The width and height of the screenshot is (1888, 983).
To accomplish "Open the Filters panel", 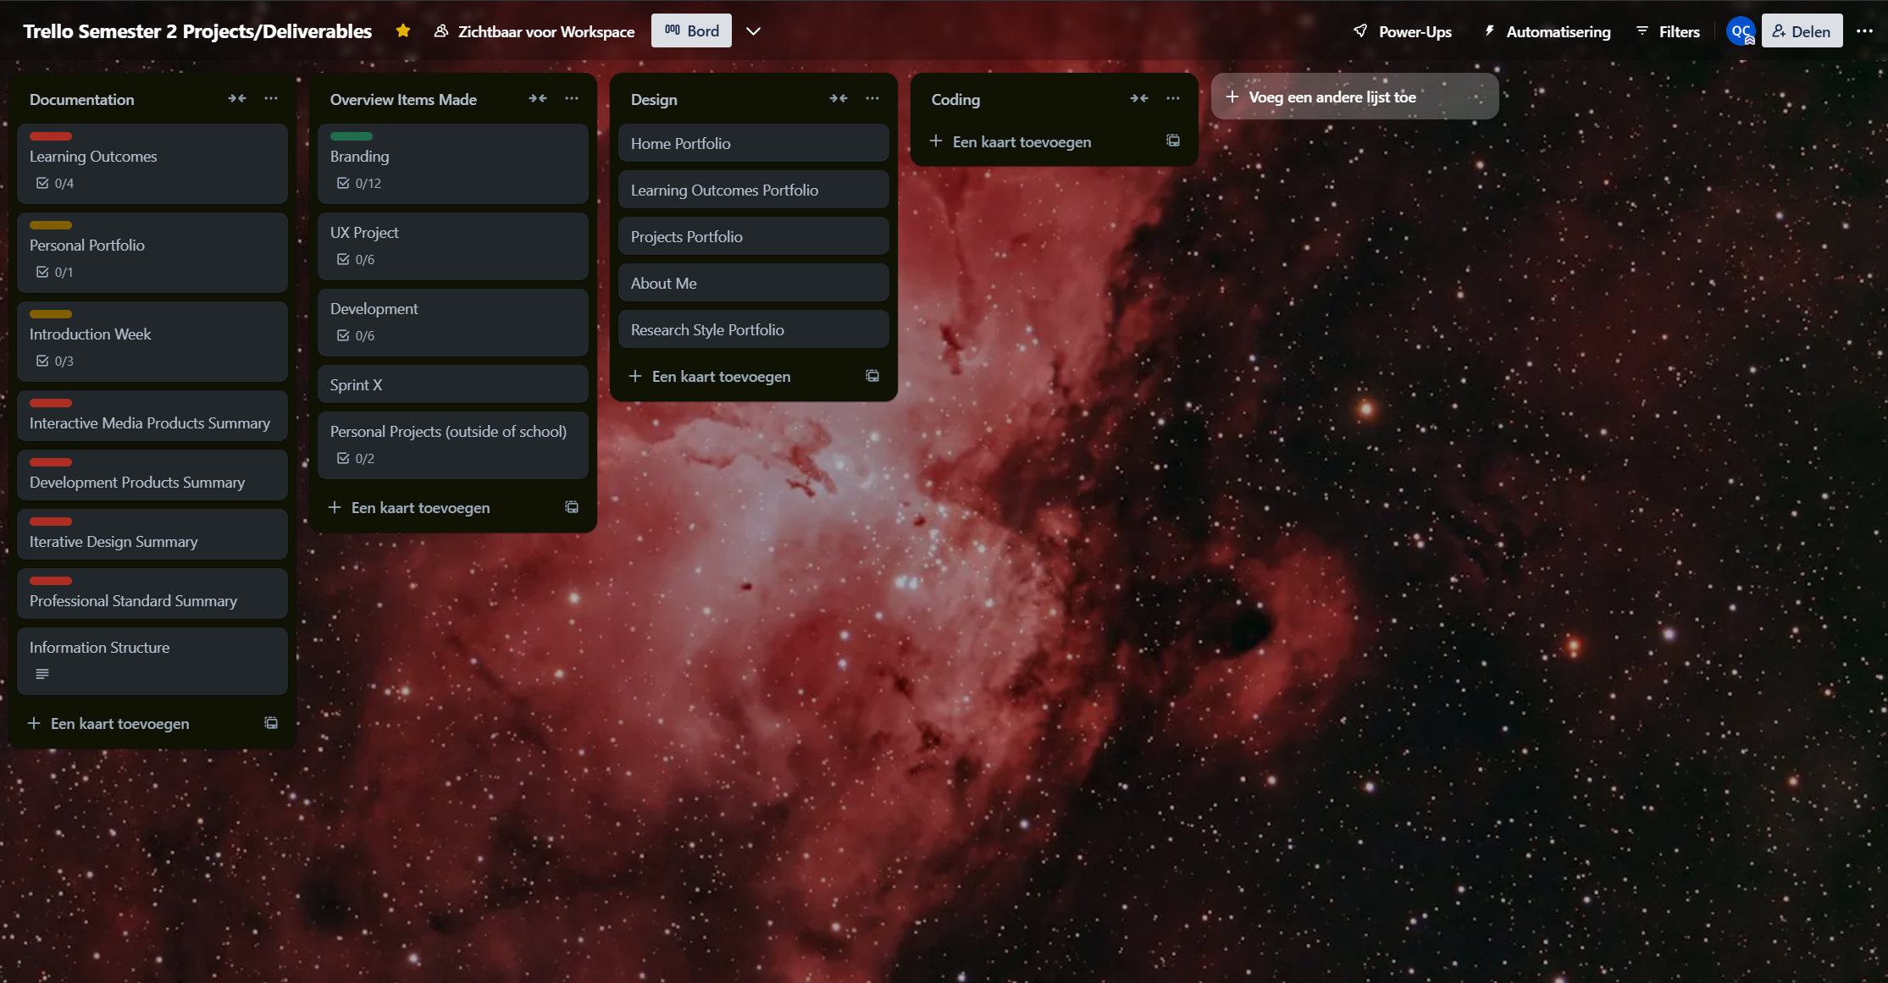I will (1668, 31).
